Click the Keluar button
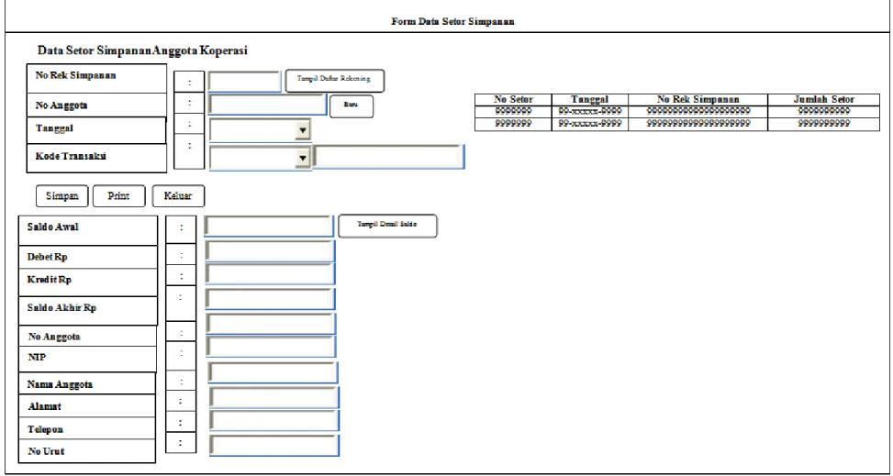The image size is (893, 476). (178, 196)
